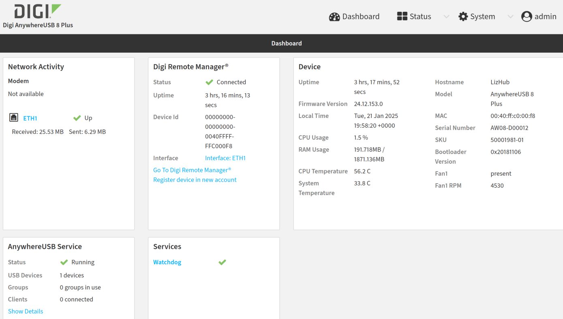Image resolution: width=563 pixels, height=319 pixels.
Task: Click the Watchdog green check icon
Action: point(222,262)
